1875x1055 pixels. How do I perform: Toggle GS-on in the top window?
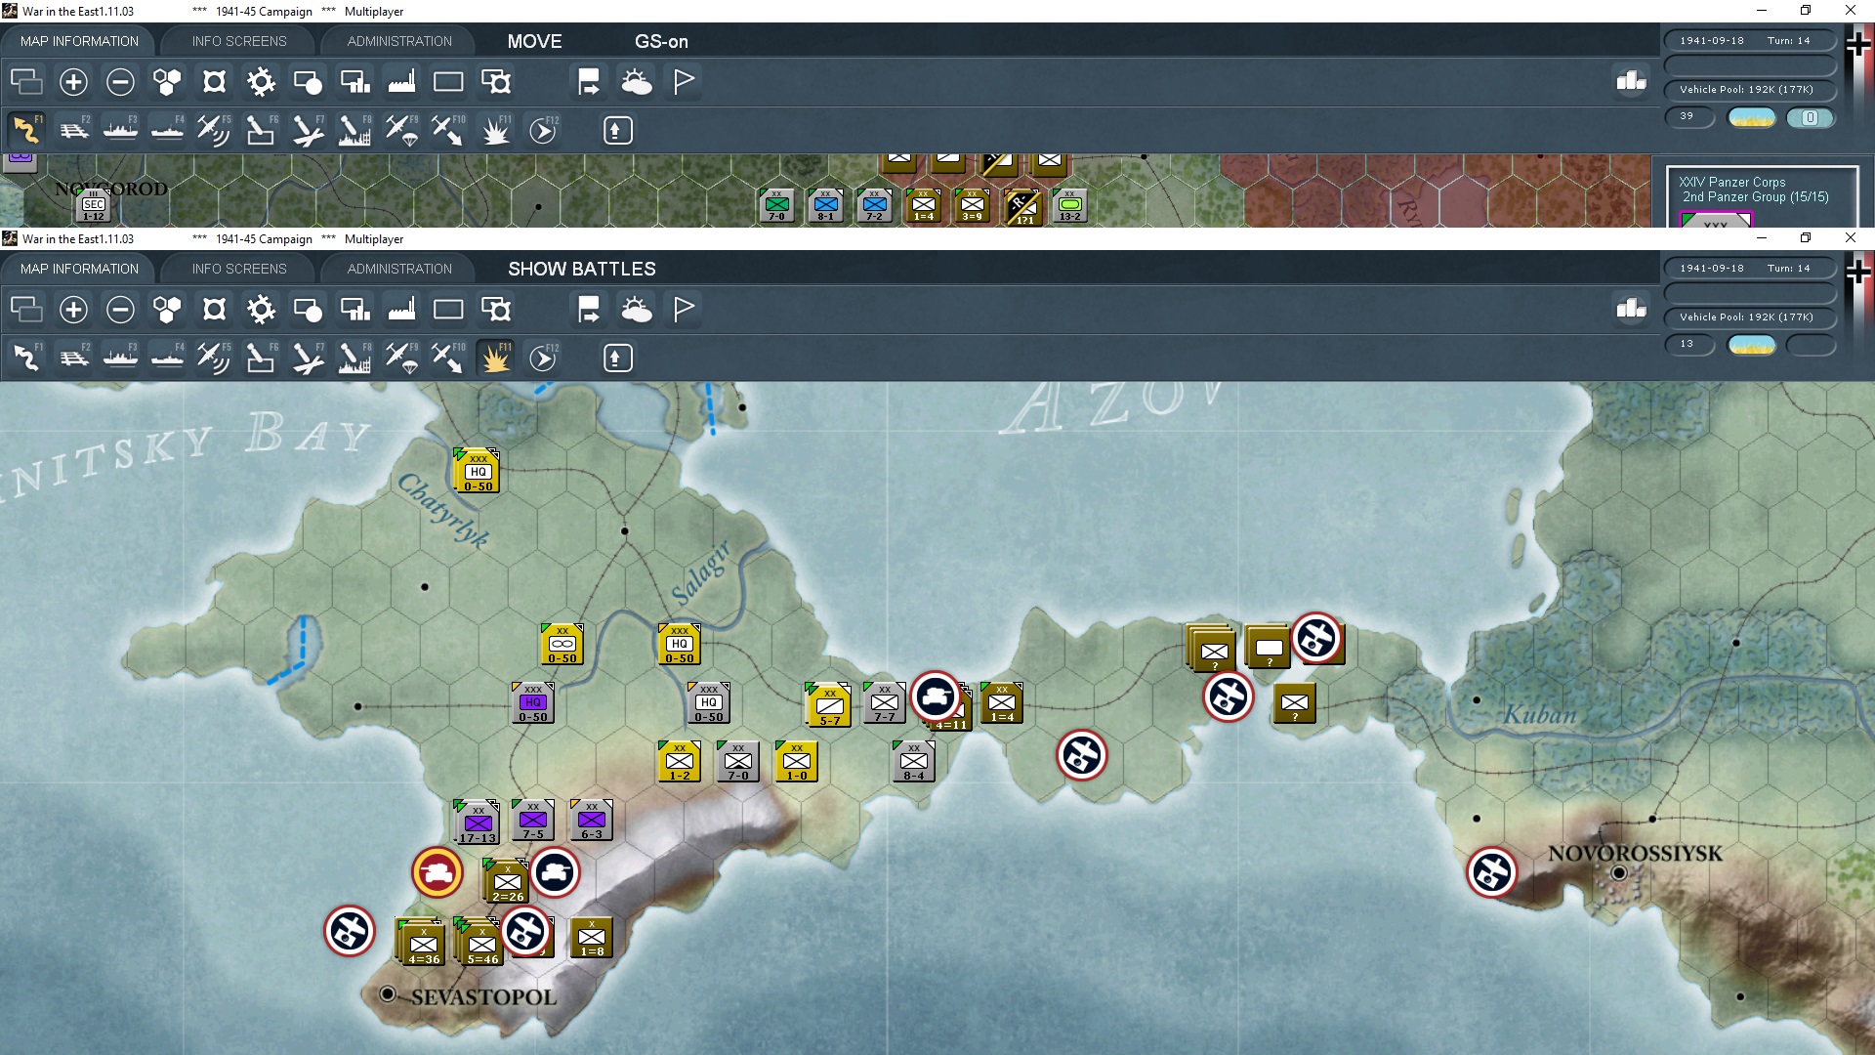coord(661,41)
